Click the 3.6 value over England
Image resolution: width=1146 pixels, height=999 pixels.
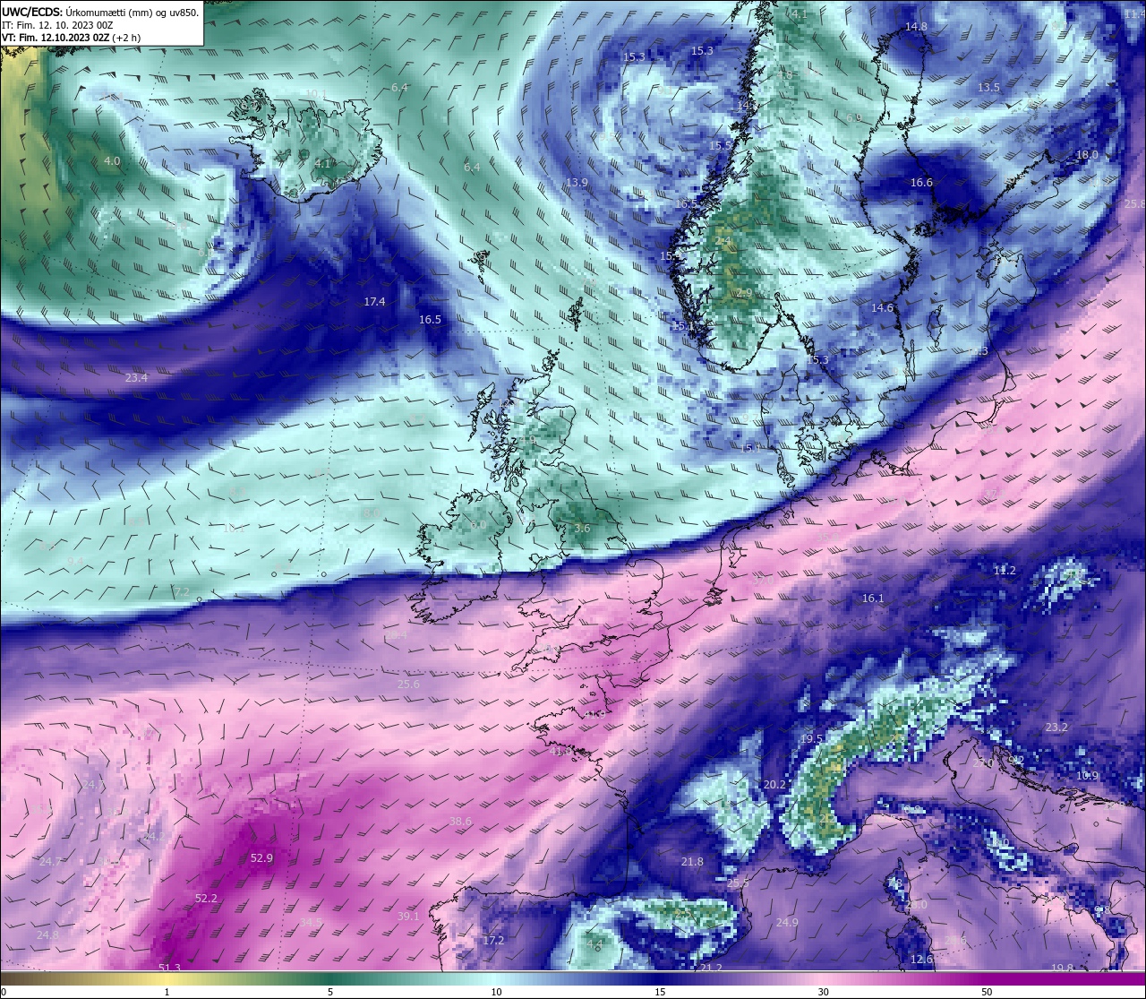tap(582, 529)
